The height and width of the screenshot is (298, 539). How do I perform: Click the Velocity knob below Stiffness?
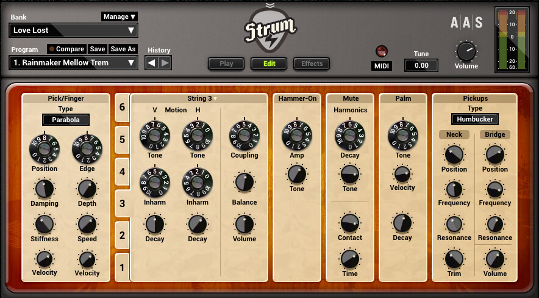45,259
